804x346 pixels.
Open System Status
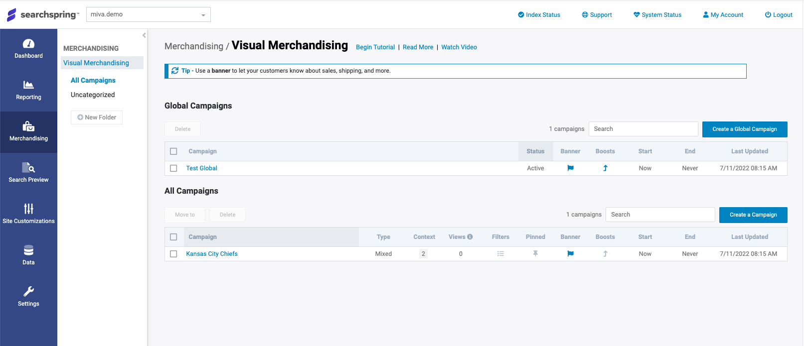[657, 15]
